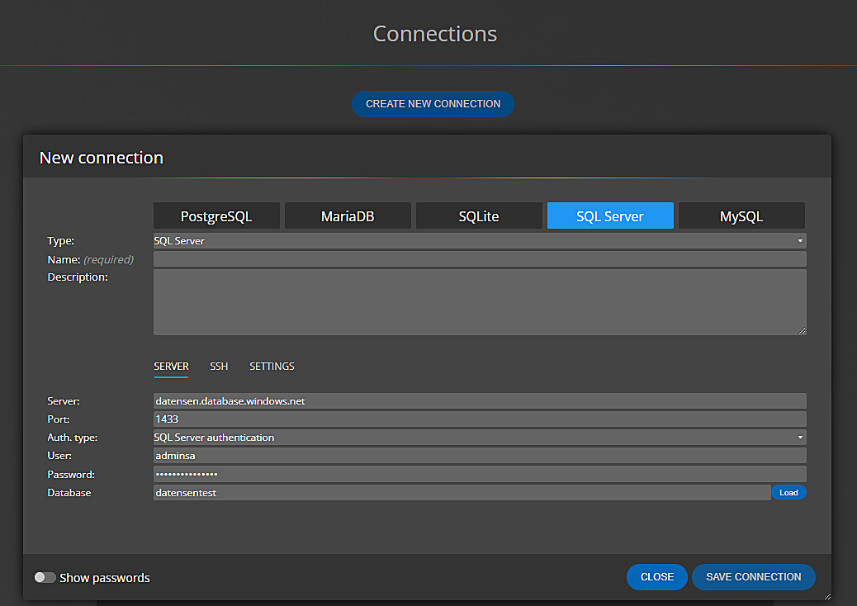
Task: Toggle the Show passwords switch
Action: pyautogui.click(x=45, y=577)
